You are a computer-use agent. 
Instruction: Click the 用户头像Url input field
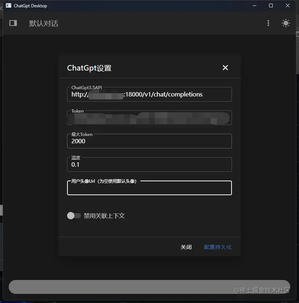149,188
